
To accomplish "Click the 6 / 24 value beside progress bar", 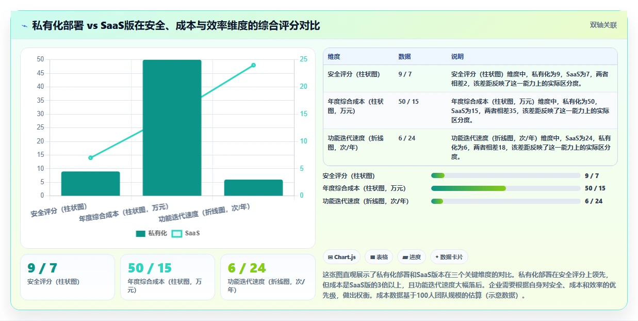I will (x=594, y=201).
